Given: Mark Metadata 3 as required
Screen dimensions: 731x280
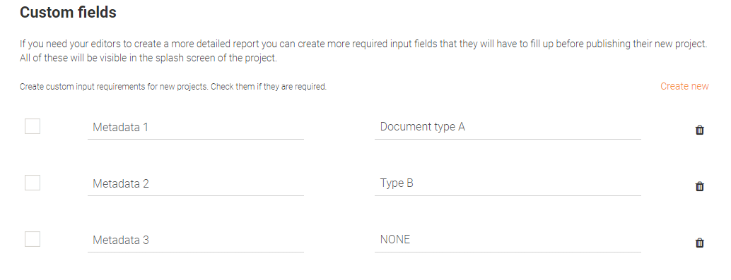Looking at the screenshot, I should [33, 239].
